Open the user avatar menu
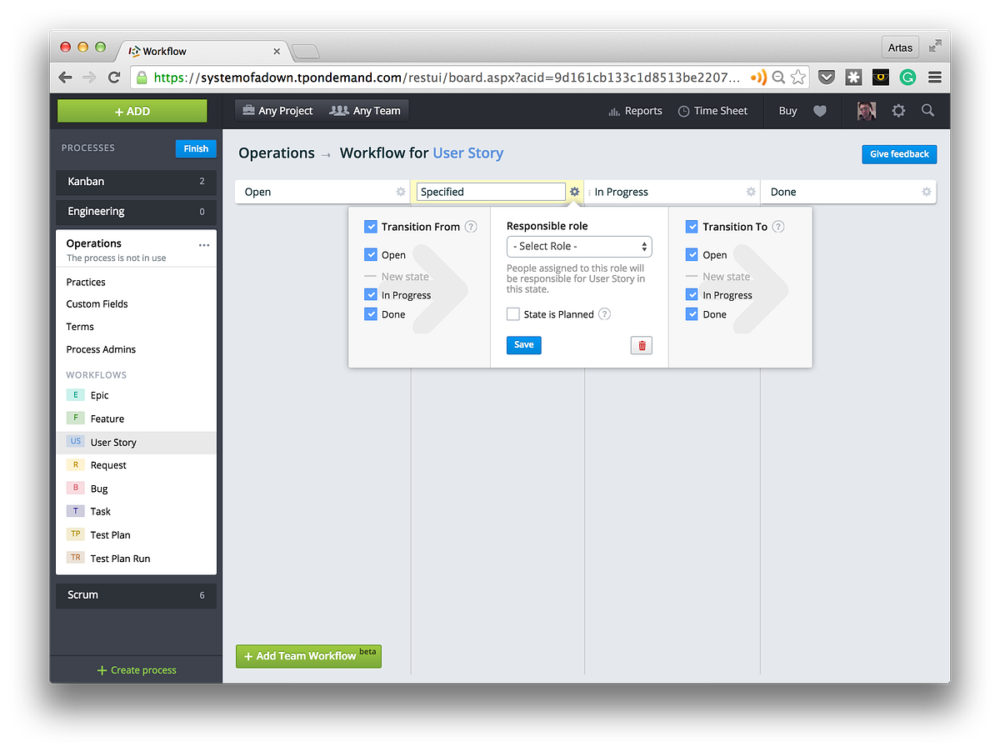Image resolution: width=1000 pixels, height=752 pixels. pyautogui.click(x=867, y=110)
